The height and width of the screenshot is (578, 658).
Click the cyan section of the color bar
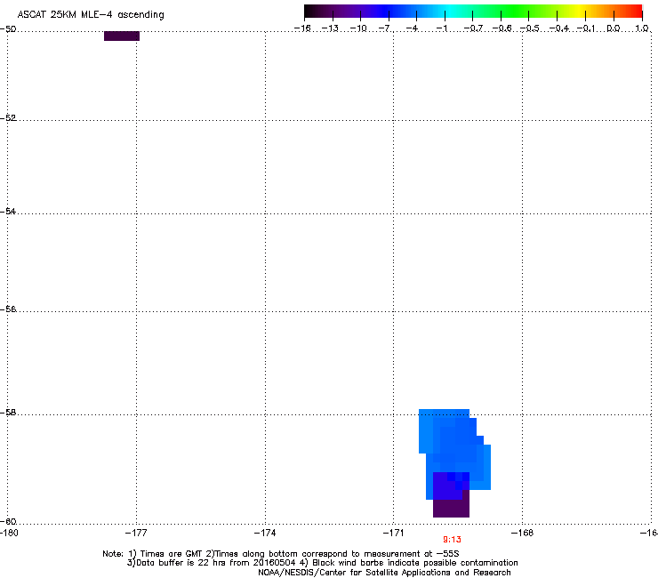(x=449, y=11)
